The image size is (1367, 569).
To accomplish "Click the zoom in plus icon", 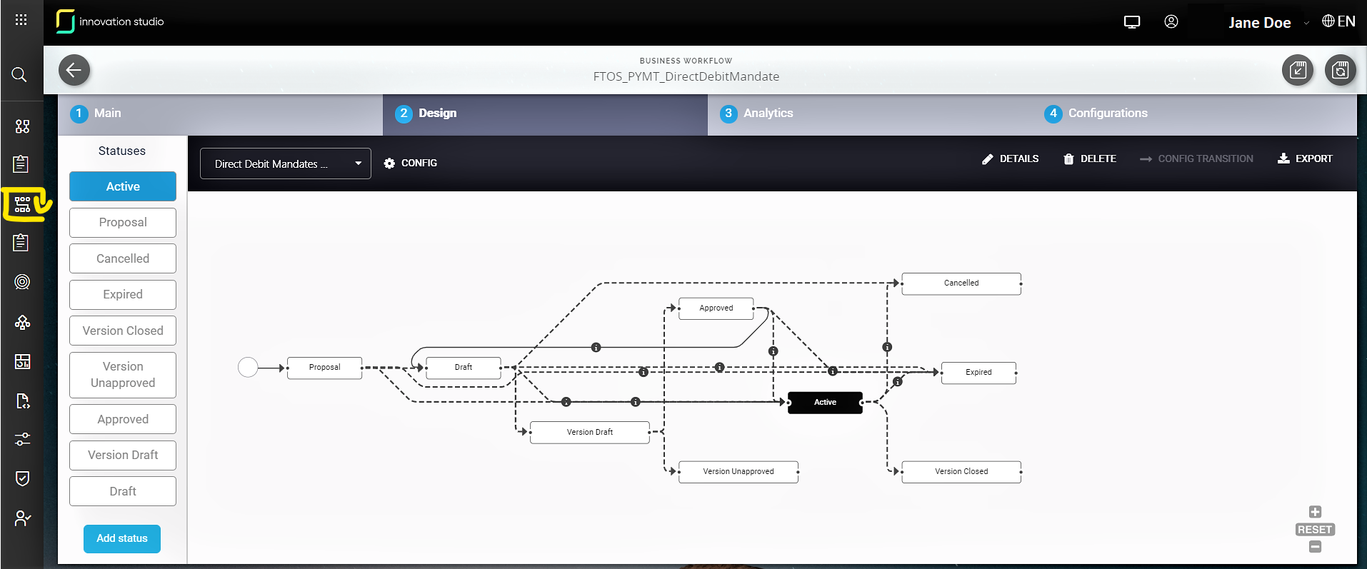I will click(x=1315, y=512).
